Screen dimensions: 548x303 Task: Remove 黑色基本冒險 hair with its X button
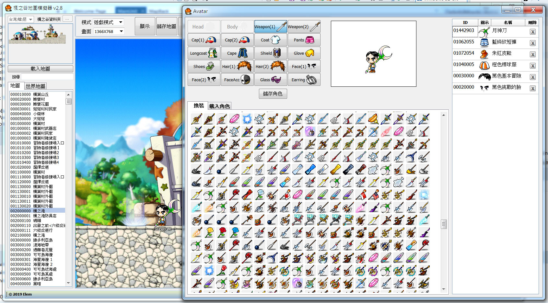533,77
